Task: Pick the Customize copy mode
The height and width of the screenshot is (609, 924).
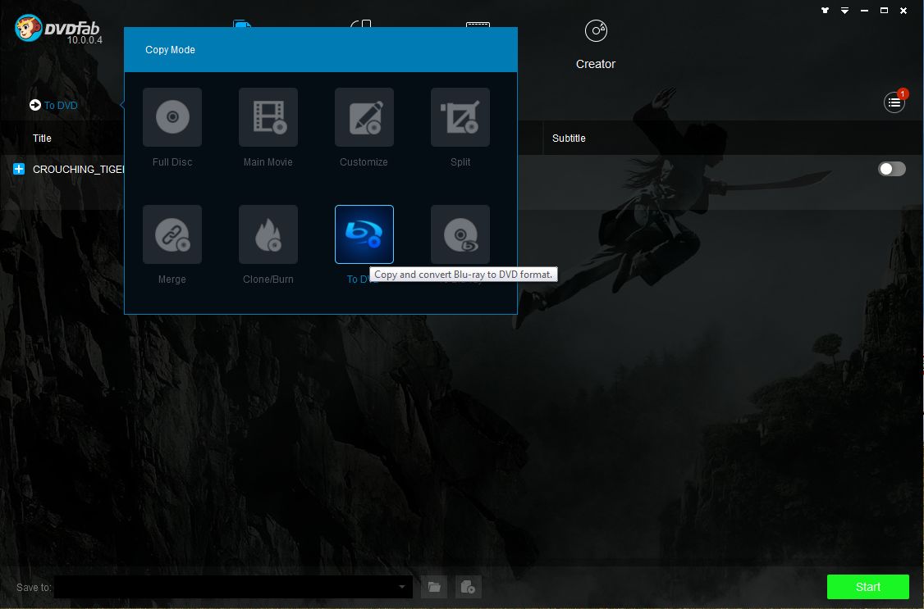Action: click(x=364, y=117)
